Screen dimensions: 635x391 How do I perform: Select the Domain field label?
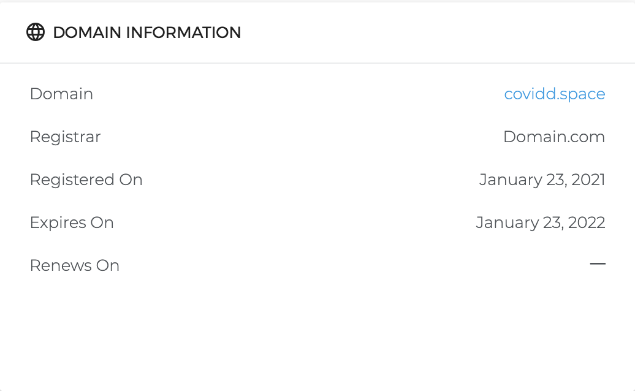coord(61,94)
